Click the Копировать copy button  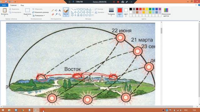15,12
